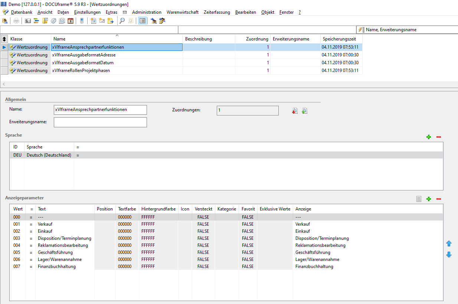The width and height of the screenshot is (458, 304).
Task: Click the folder with arrow toolbar icon
Action: (x=111, y=21)
